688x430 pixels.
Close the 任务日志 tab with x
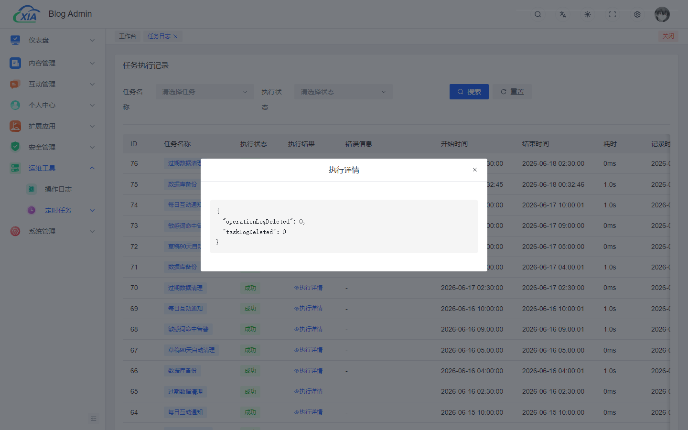coord(175,36)
